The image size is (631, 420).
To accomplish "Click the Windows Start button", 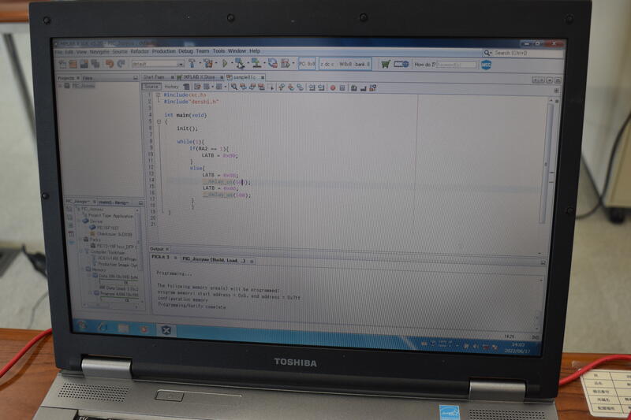I will (81, 325).
